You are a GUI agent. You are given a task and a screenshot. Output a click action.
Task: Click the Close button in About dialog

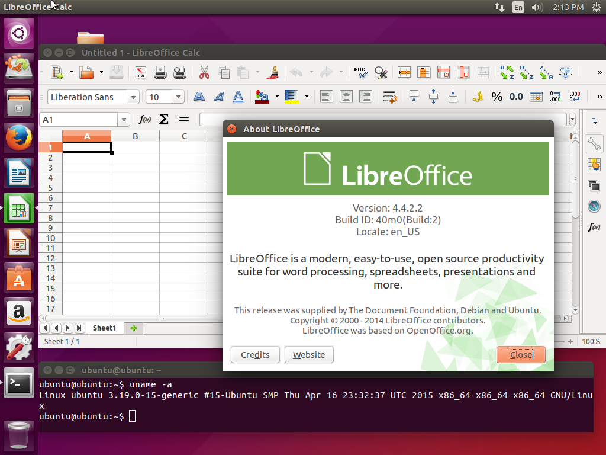pyautogui.click(x=521, y=355)
